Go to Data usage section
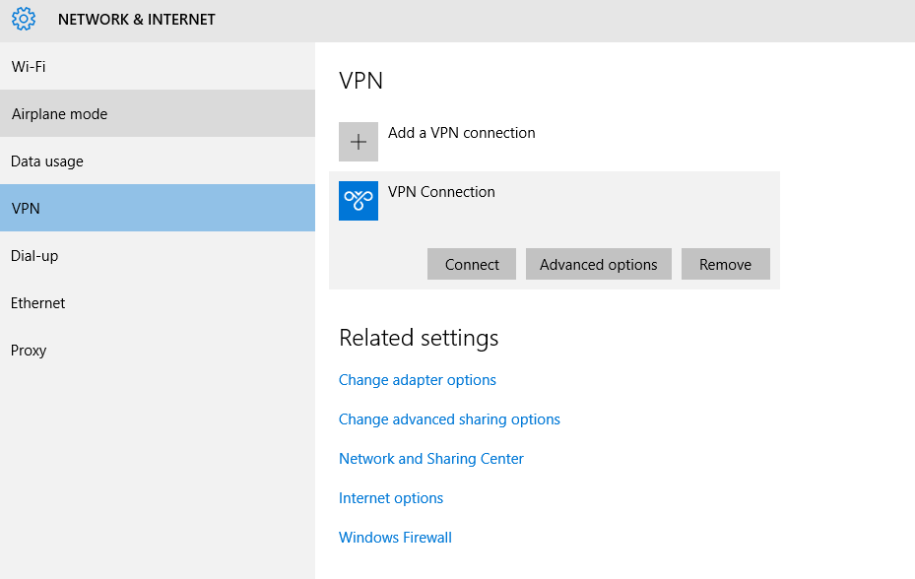 click(x=158, y=161)
